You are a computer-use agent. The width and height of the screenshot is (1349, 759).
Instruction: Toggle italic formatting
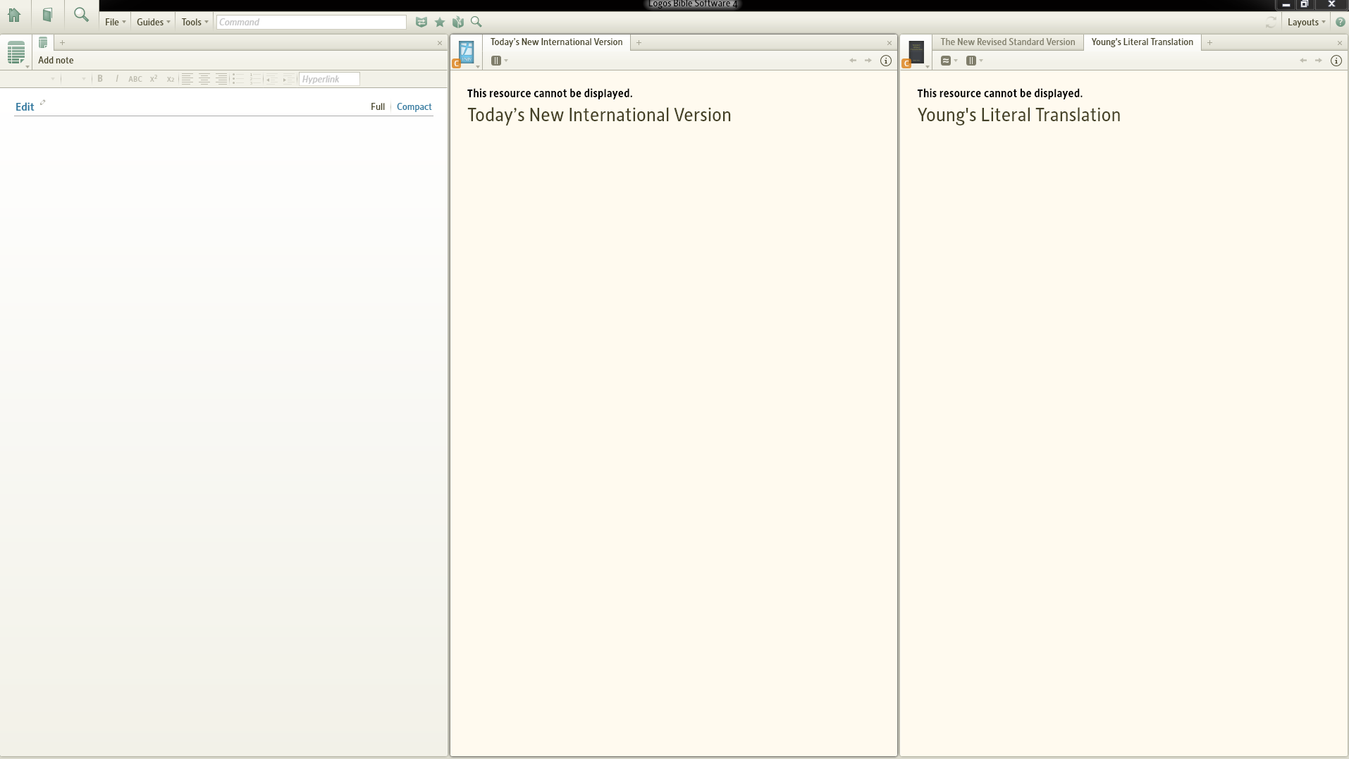click(x=117, y=79)
